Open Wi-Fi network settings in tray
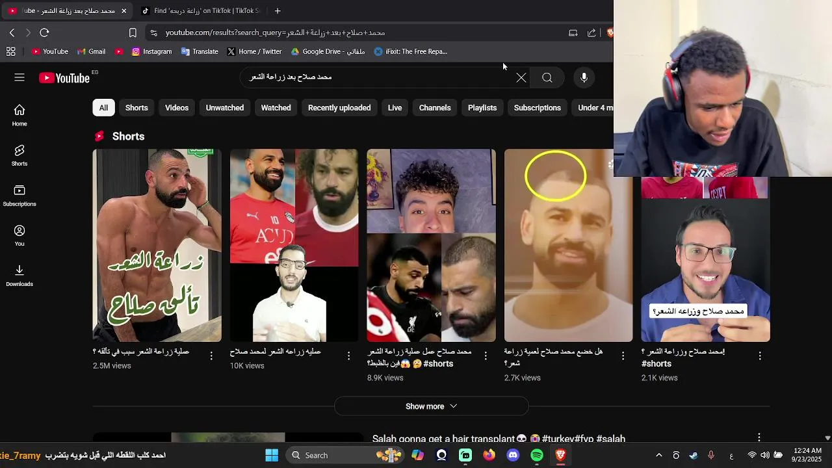 pos(752,455)
